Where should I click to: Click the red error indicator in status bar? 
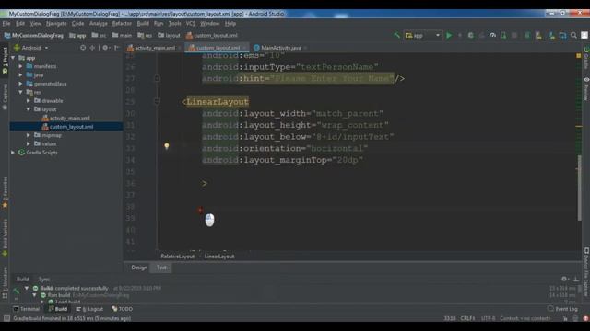585,318
